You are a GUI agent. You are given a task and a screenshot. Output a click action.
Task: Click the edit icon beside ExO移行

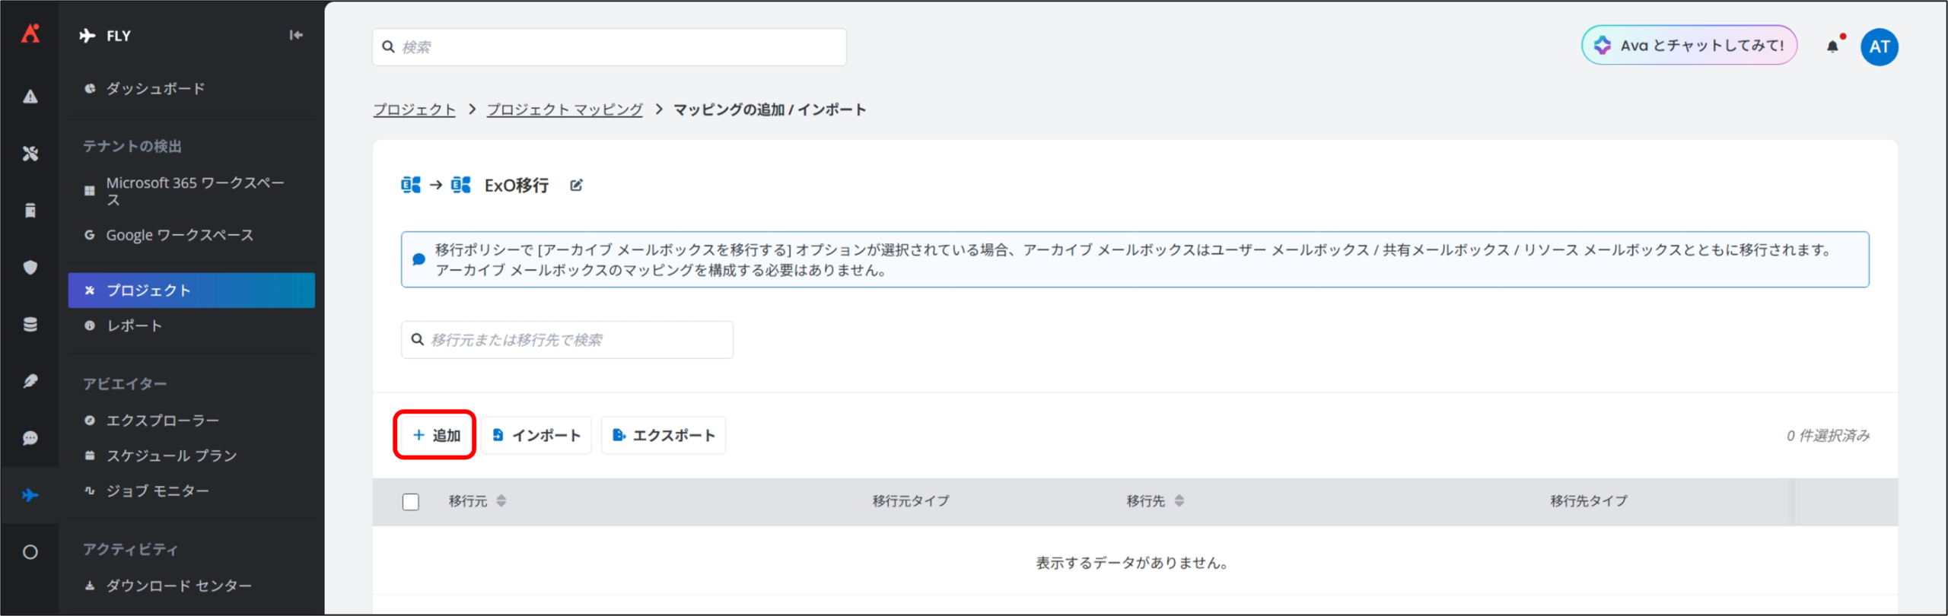(576, 185)
